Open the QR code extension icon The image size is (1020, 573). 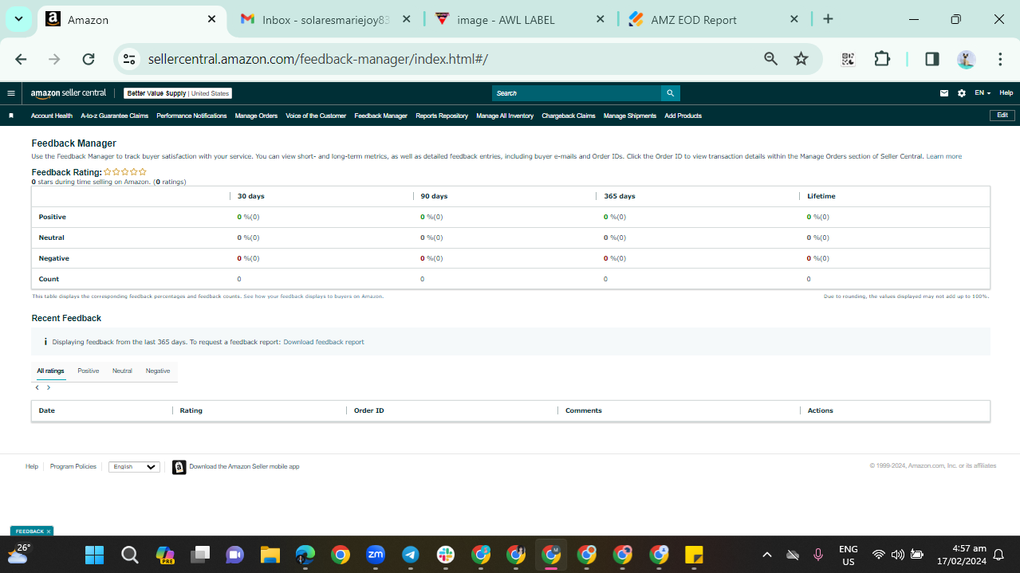point(848,59)
